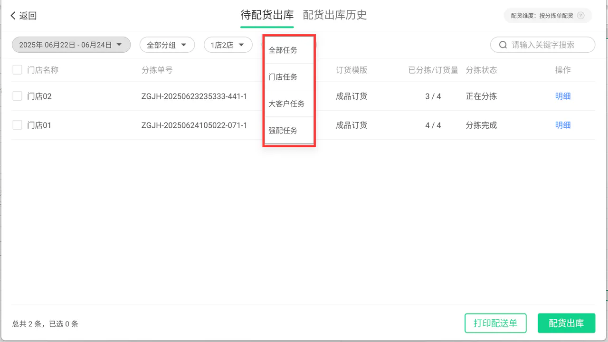
Task: Check the box for 门店01
Action: point(17,125)
